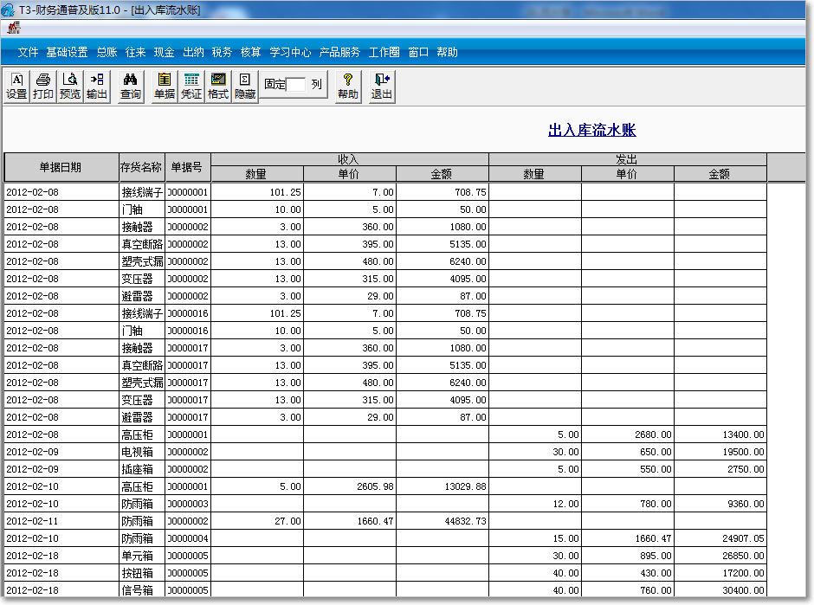This screenshot has width=814, height=605.
Task: Open the 学习中心 menu
Action: coord(291,52)
